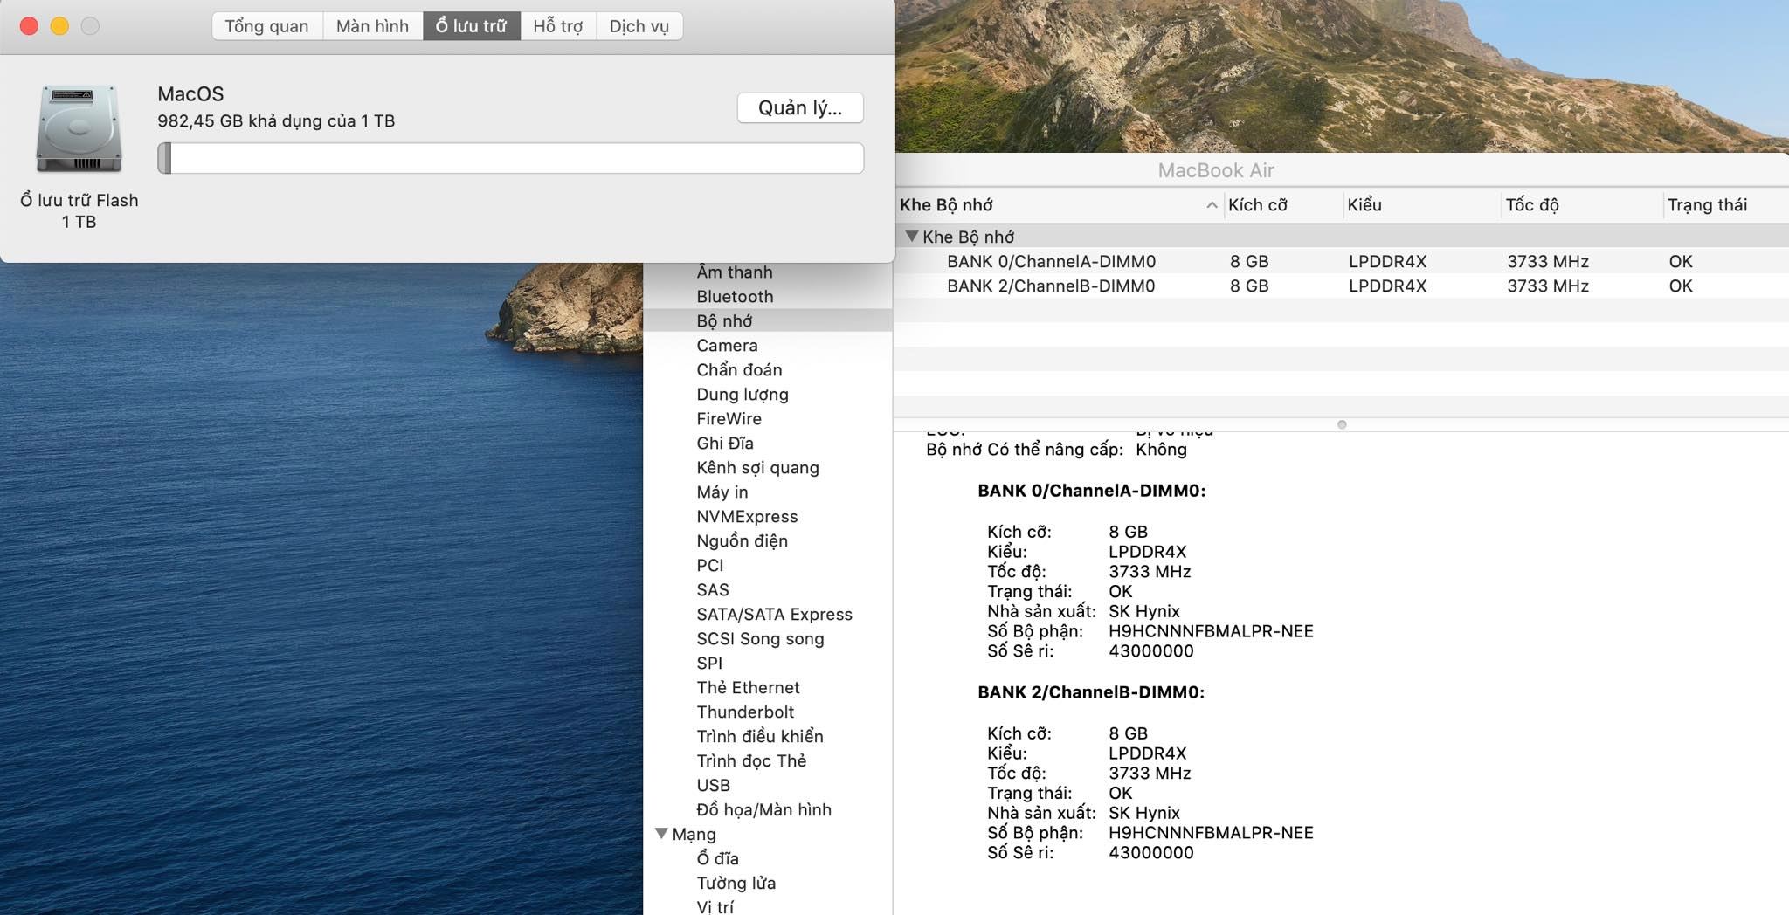This screenshot has width=1789, height=915.
Task: Open the Tổng quan tab
Action: coord(266,26)
